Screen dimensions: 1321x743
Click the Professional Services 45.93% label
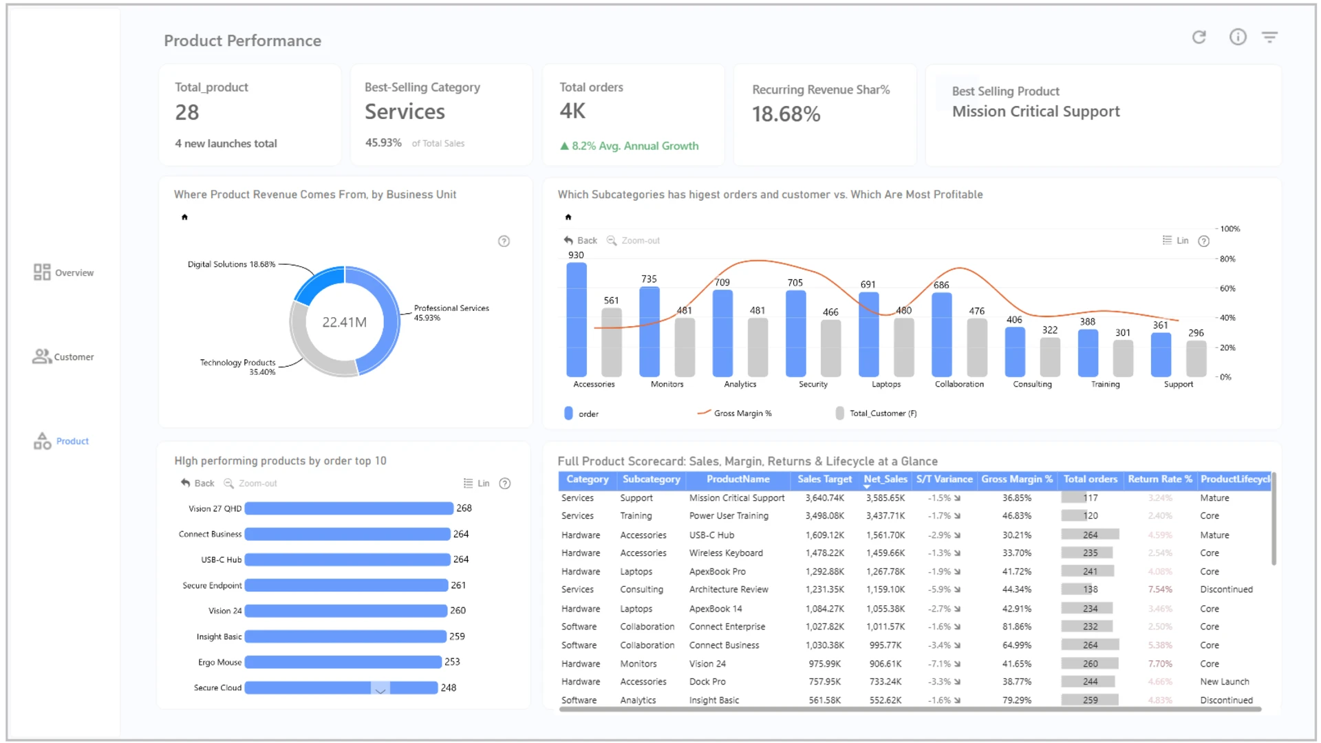coord(451,313)
